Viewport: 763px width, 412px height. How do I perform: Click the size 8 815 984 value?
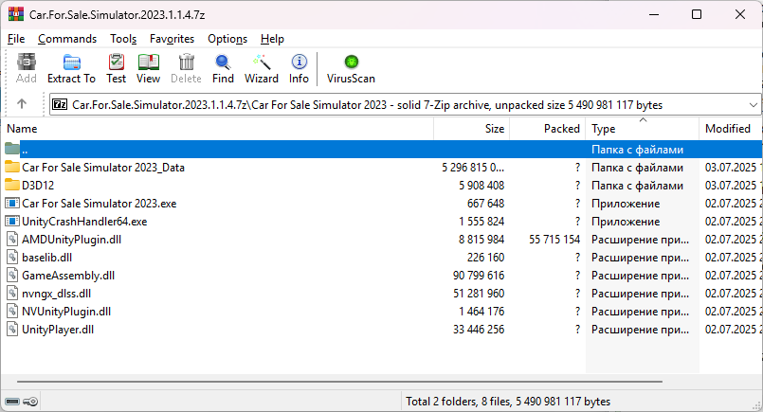(481, 240)
